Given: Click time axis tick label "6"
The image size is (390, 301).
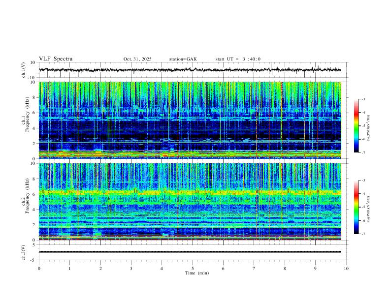Looking at the screenshot, I should [223, 269].
